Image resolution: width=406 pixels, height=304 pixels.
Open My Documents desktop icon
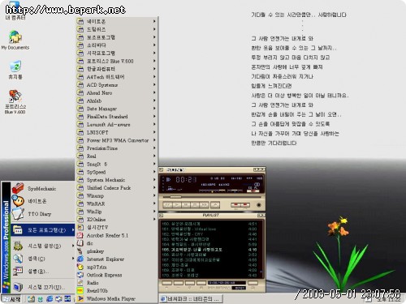pos(15,40)
